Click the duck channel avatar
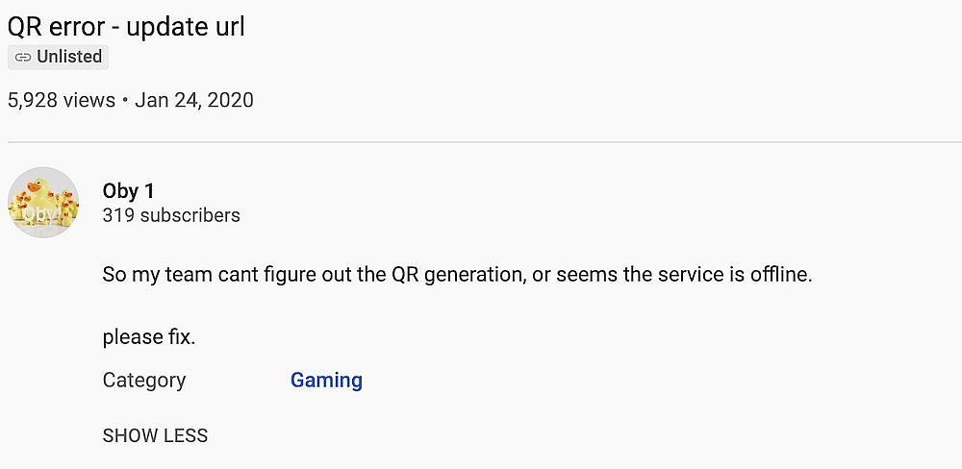Screen dimensions: 962x469 click(x=43, y=203)
